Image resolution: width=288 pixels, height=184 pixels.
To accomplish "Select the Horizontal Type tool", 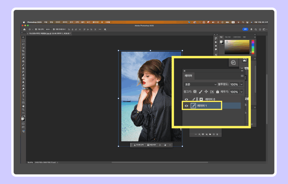I will coord(23,96).
